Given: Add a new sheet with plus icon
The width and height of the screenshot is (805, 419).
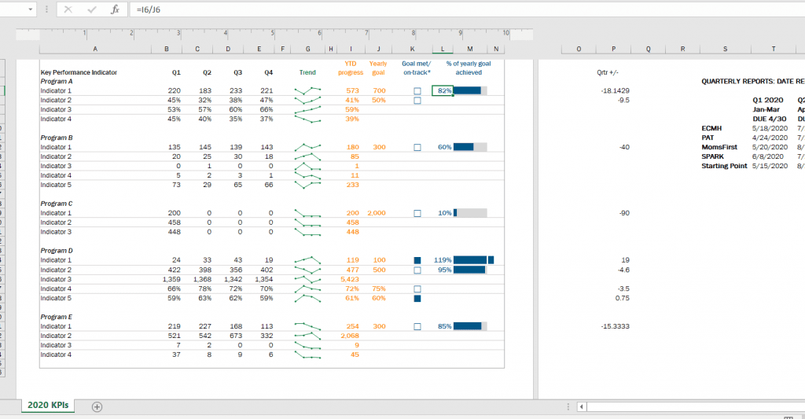Looking at the screenshot, I should click(x=97, y=406).
